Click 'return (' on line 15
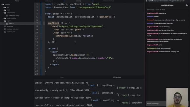This screenshot has height=107, width=190. (53, 48)
